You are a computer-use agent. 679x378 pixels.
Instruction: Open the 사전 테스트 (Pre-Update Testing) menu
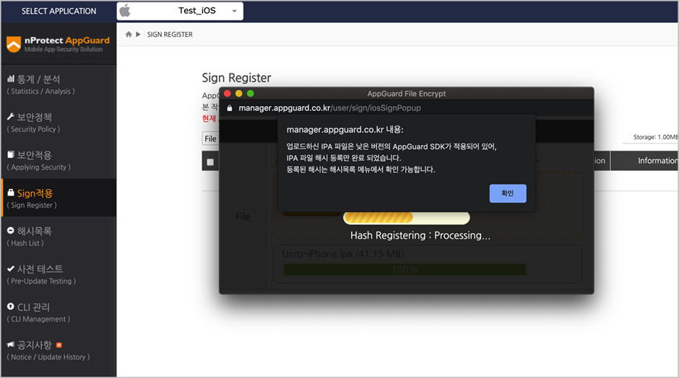59,274
